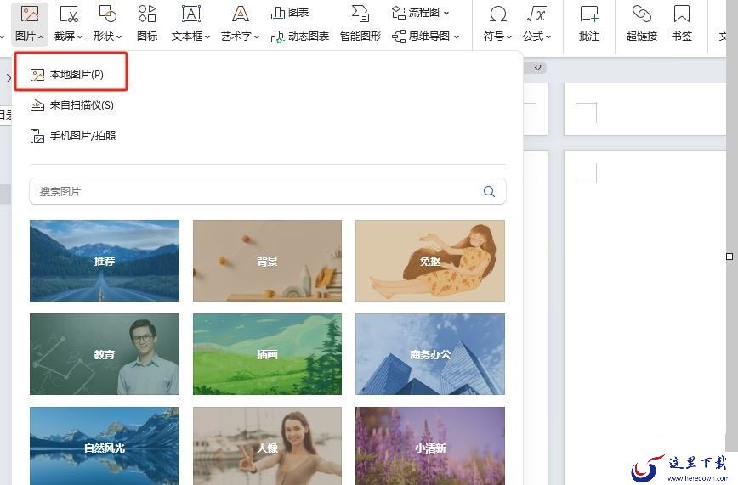Choose 来自扫描仪(S) menu entry

[x=72, y=105]
